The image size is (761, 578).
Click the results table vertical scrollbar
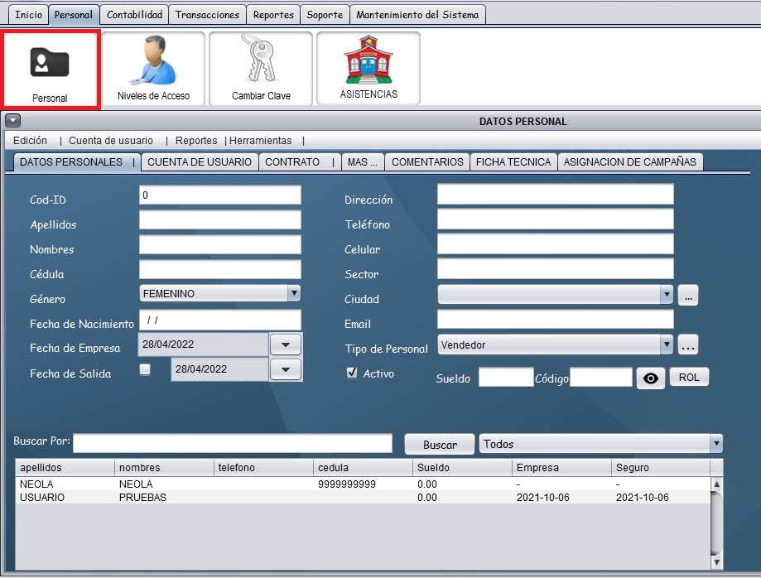coord(716,522)
